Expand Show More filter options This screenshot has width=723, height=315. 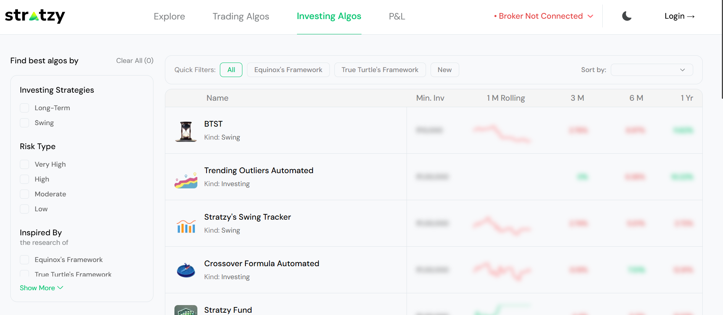[41, 288]
